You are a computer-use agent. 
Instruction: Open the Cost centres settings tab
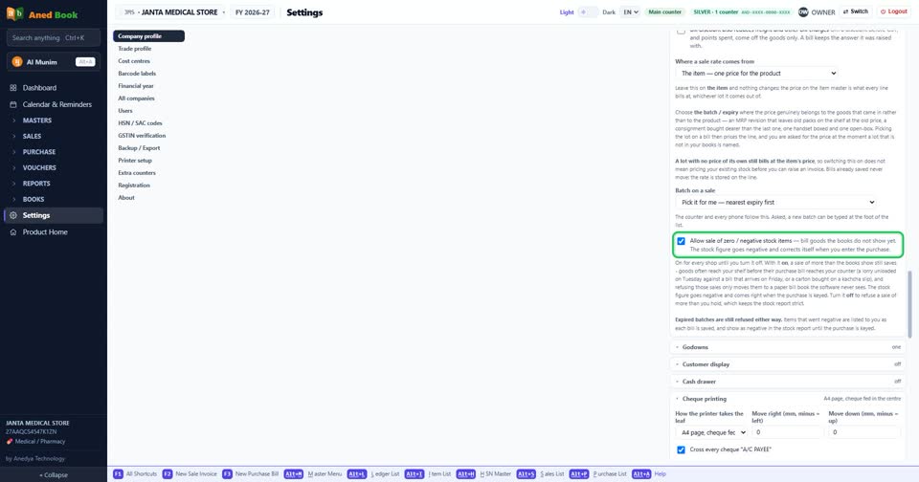click(x=149, y=61)
